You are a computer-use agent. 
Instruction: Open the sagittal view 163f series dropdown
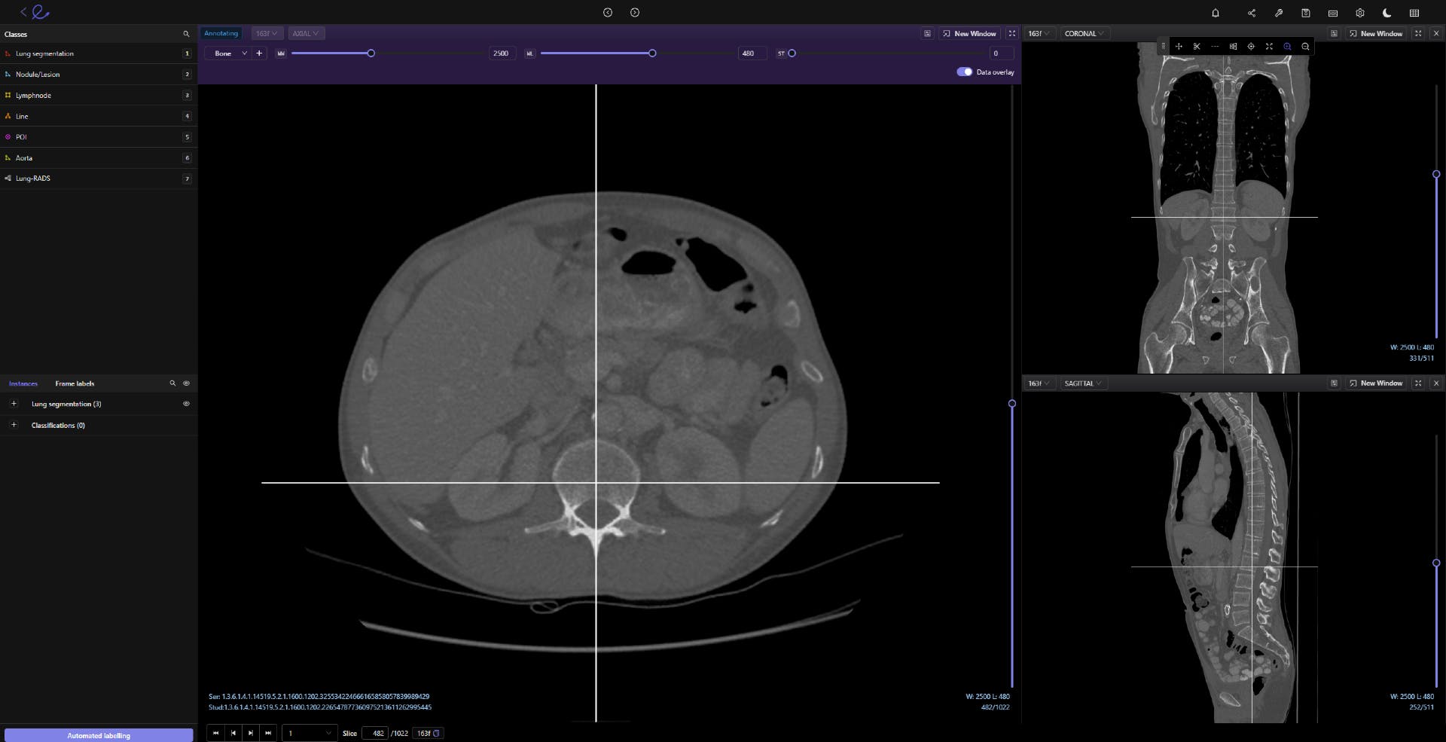point(1039,383)
